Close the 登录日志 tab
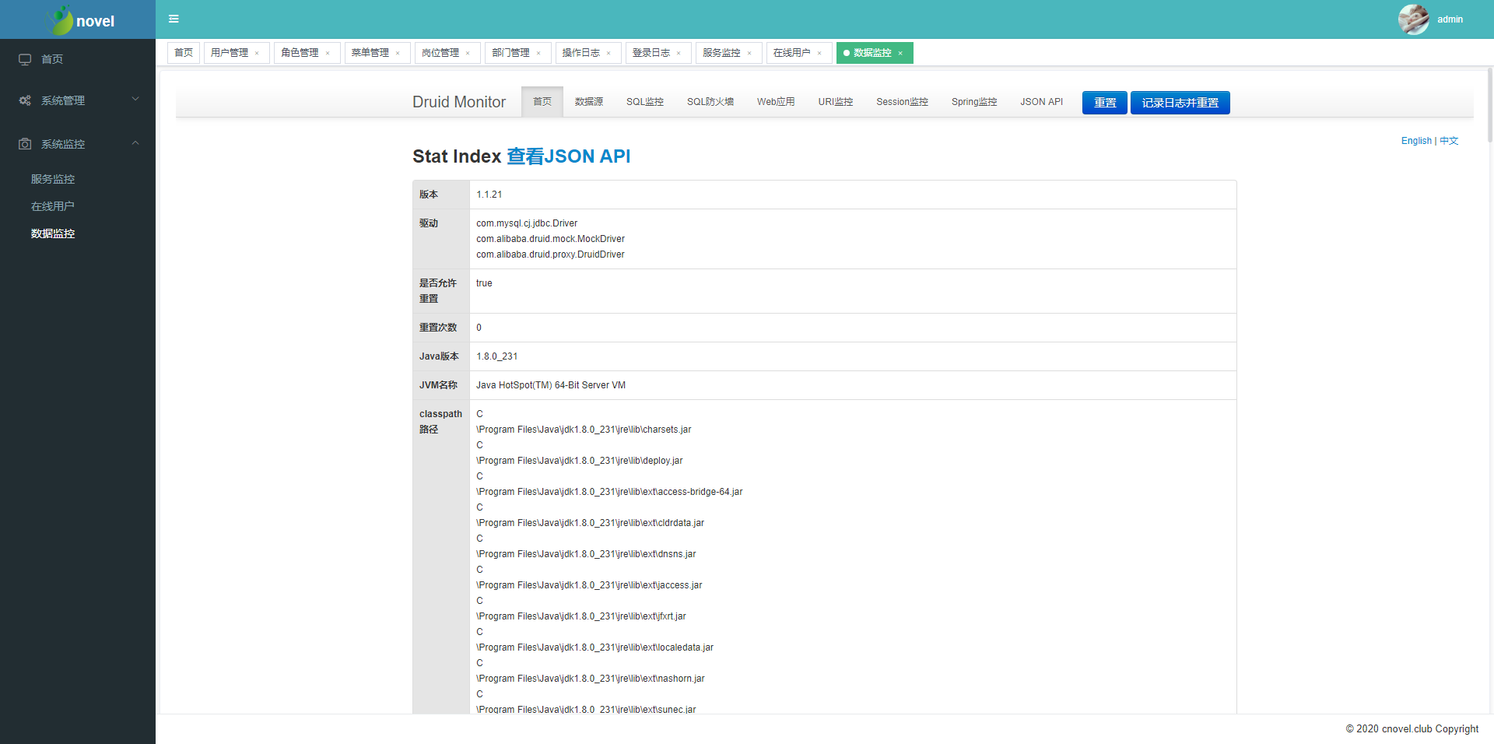Screen dimensions: 1494x744 (x=679, y=53)
